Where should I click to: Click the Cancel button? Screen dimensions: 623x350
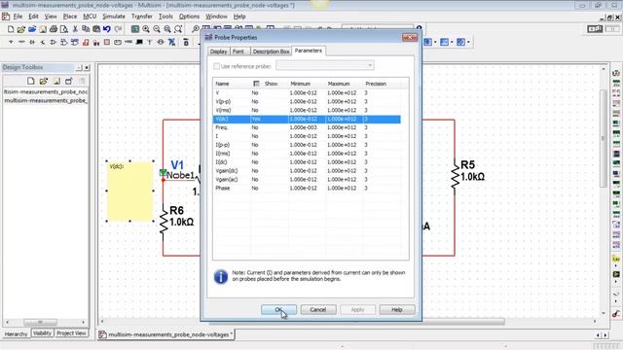(318, 309)
